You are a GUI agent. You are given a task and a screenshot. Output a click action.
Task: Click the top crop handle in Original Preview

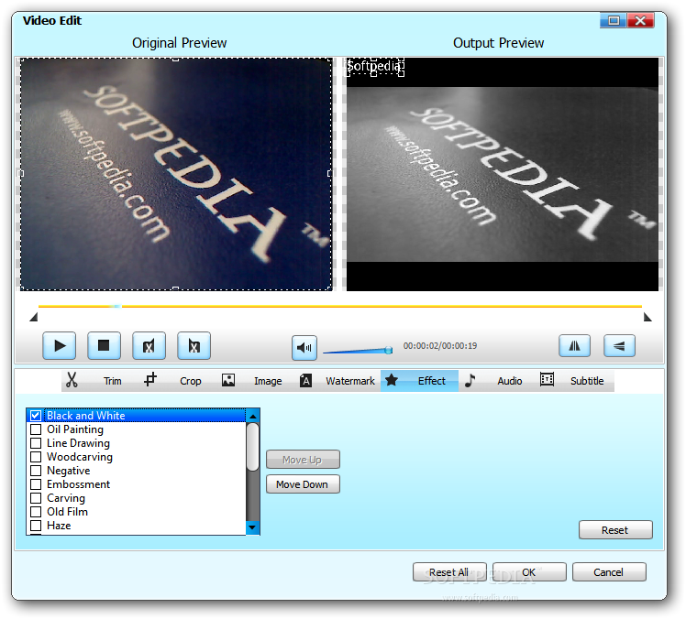(x=175, y=59)
